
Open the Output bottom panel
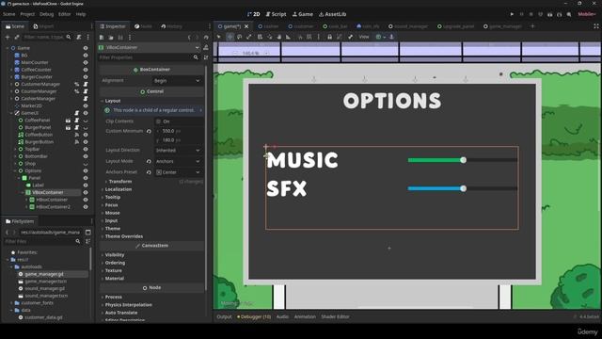(224, 317)
